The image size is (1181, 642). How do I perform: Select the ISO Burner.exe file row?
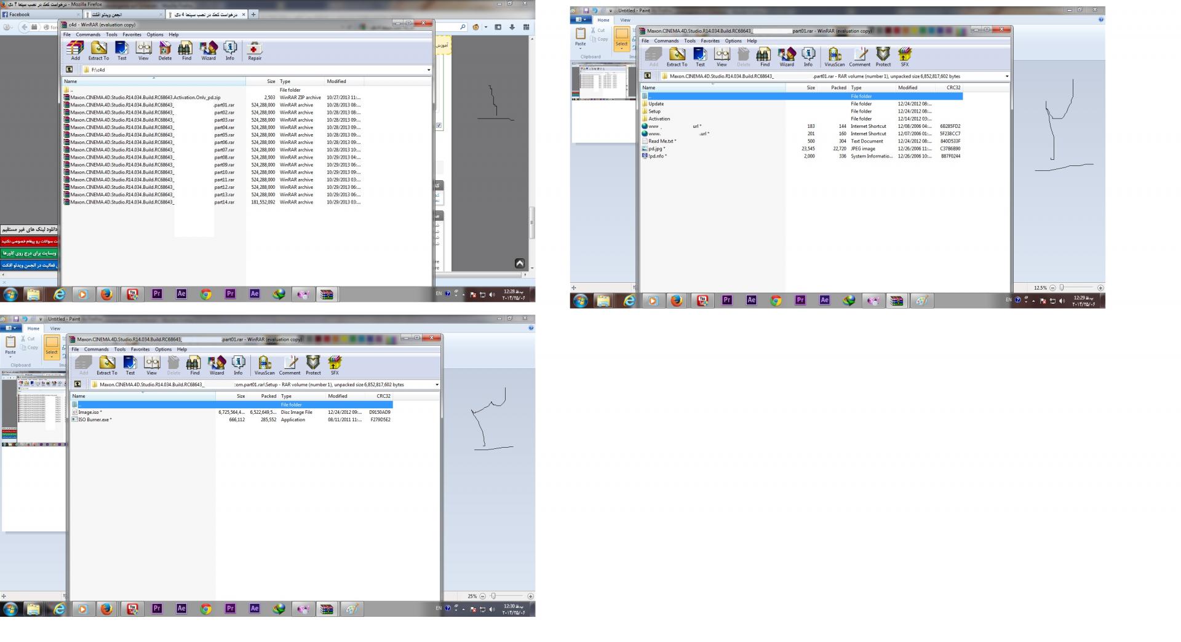coord(231,419)
